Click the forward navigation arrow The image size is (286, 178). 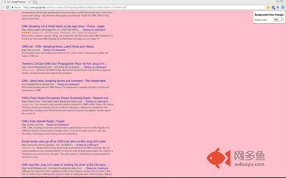(x=3, y=7)
